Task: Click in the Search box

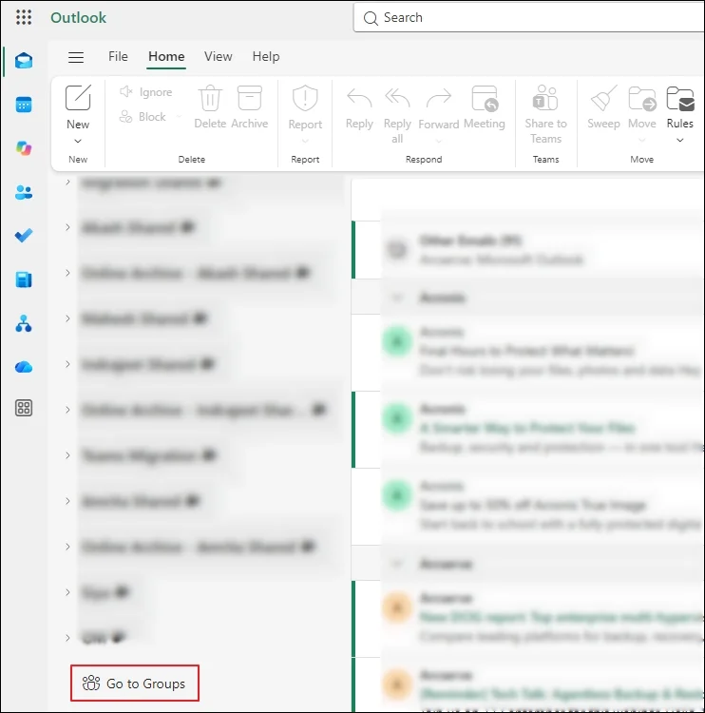Action: point(528,18)
